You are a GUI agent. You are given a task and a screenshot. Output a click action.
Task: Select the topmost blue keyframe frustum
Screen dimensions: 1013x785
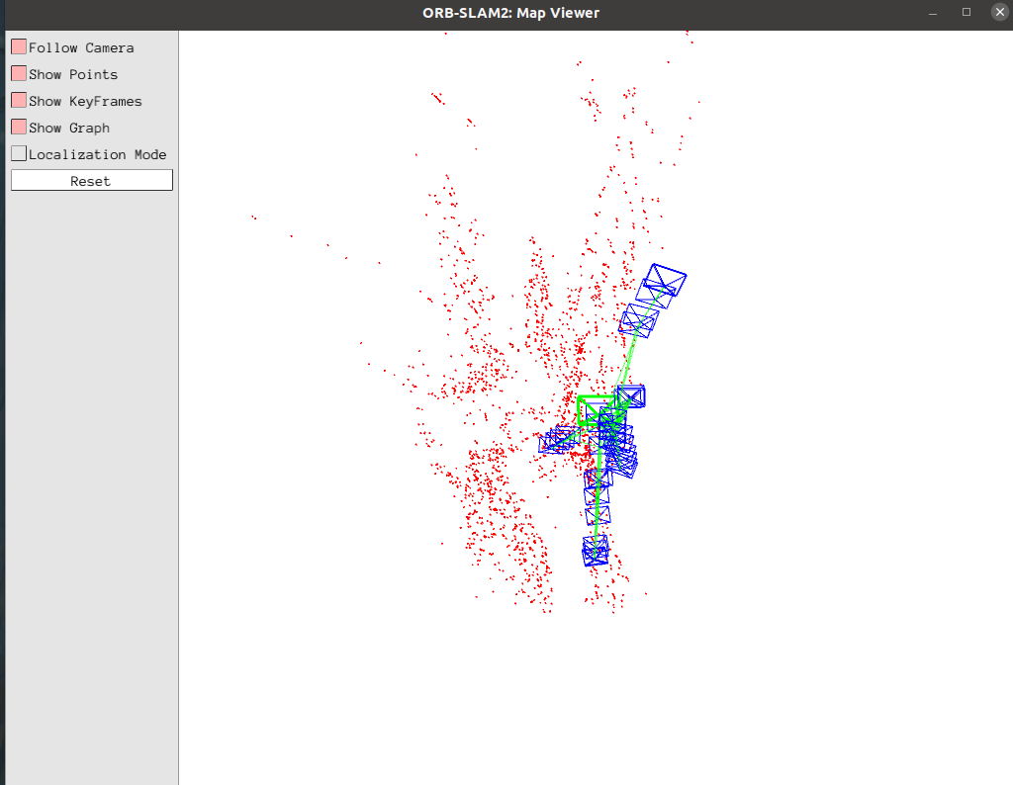pyautogui.click(x=665, y=280)
